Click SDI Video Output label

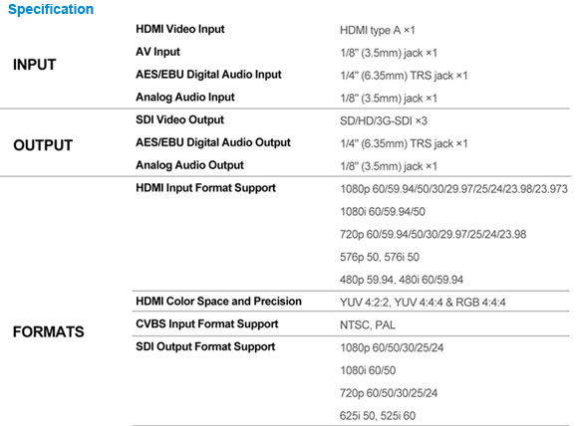pyautogui.click(x=179, y=120)
